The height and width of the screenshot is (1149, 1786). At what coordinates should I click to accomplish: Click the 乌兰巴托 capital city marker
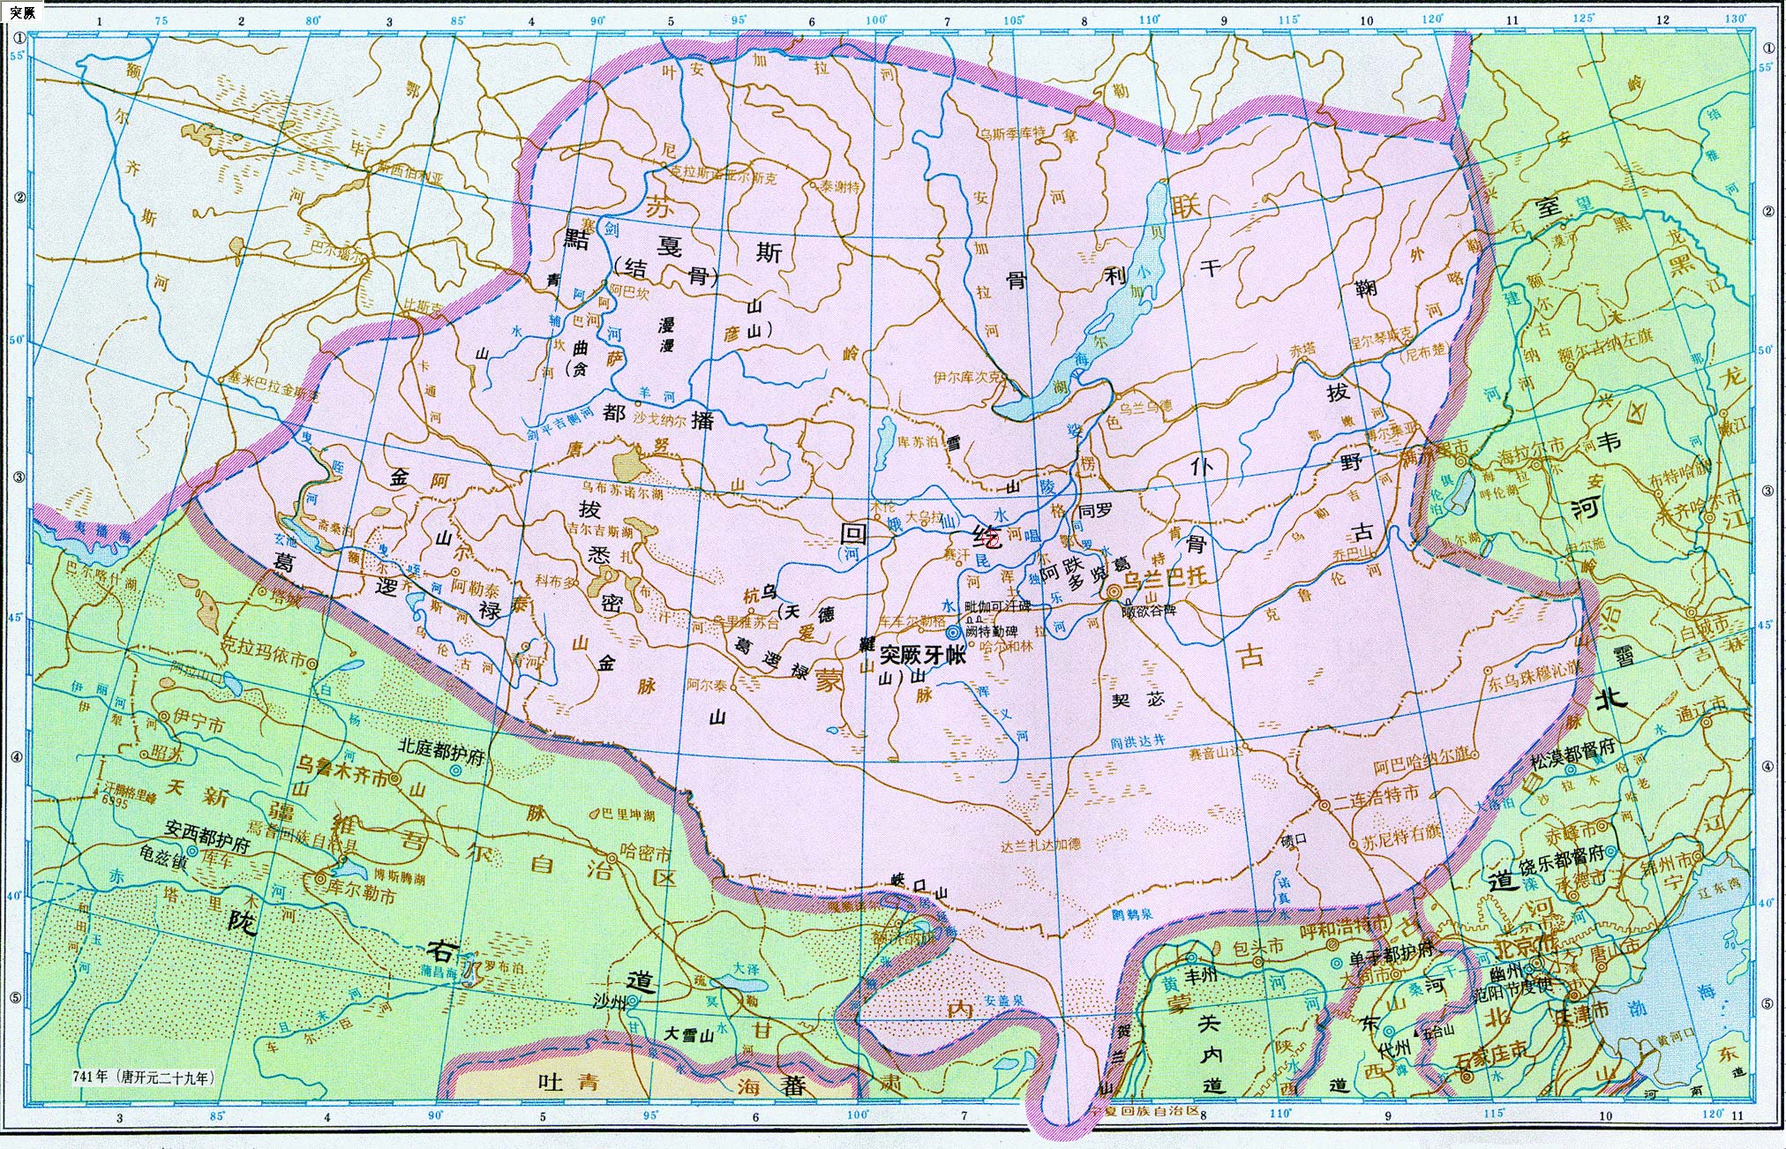(1114, 590)
